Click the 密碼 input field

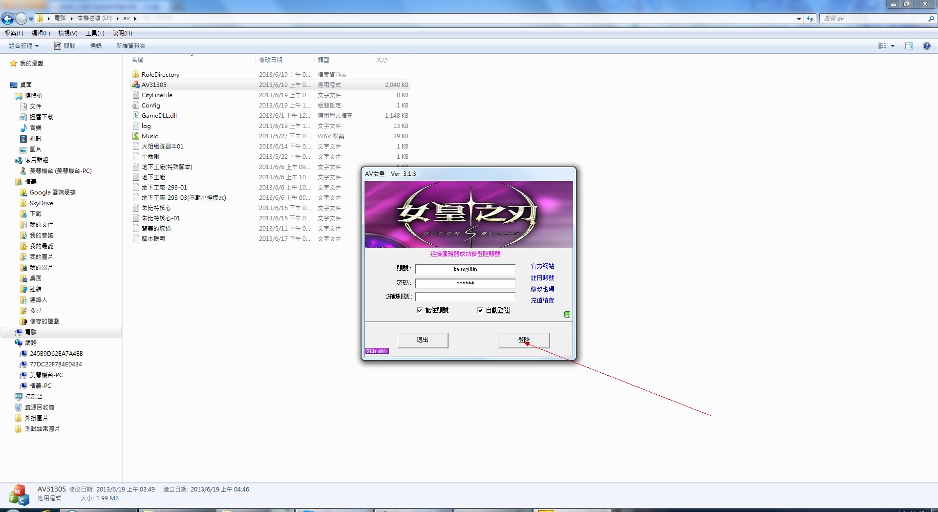465,283
